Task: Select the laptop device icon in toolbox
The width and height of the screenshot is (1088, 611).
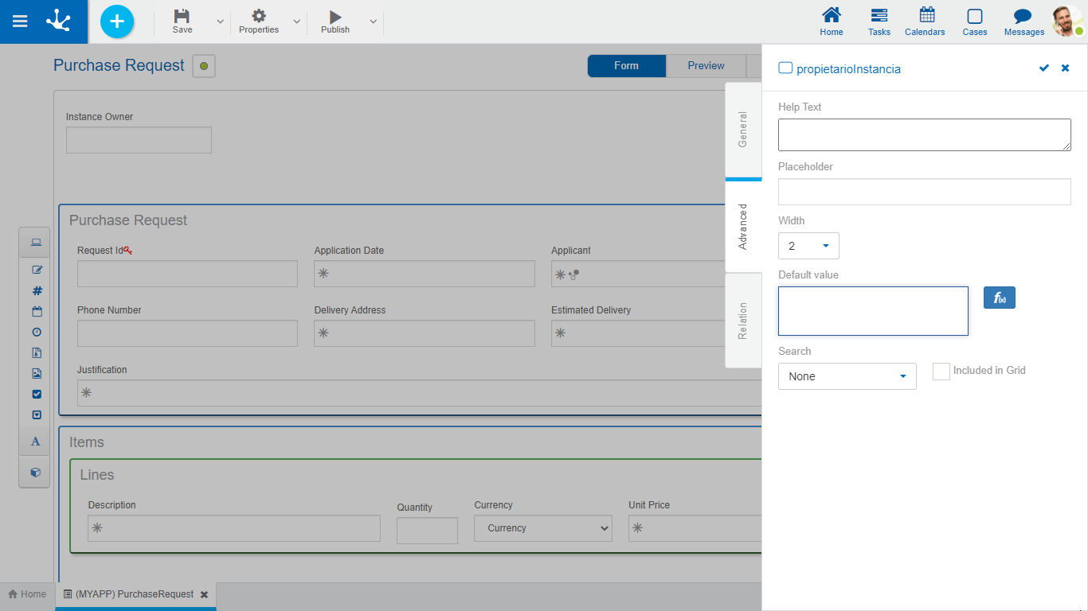Action: (36, 243)
